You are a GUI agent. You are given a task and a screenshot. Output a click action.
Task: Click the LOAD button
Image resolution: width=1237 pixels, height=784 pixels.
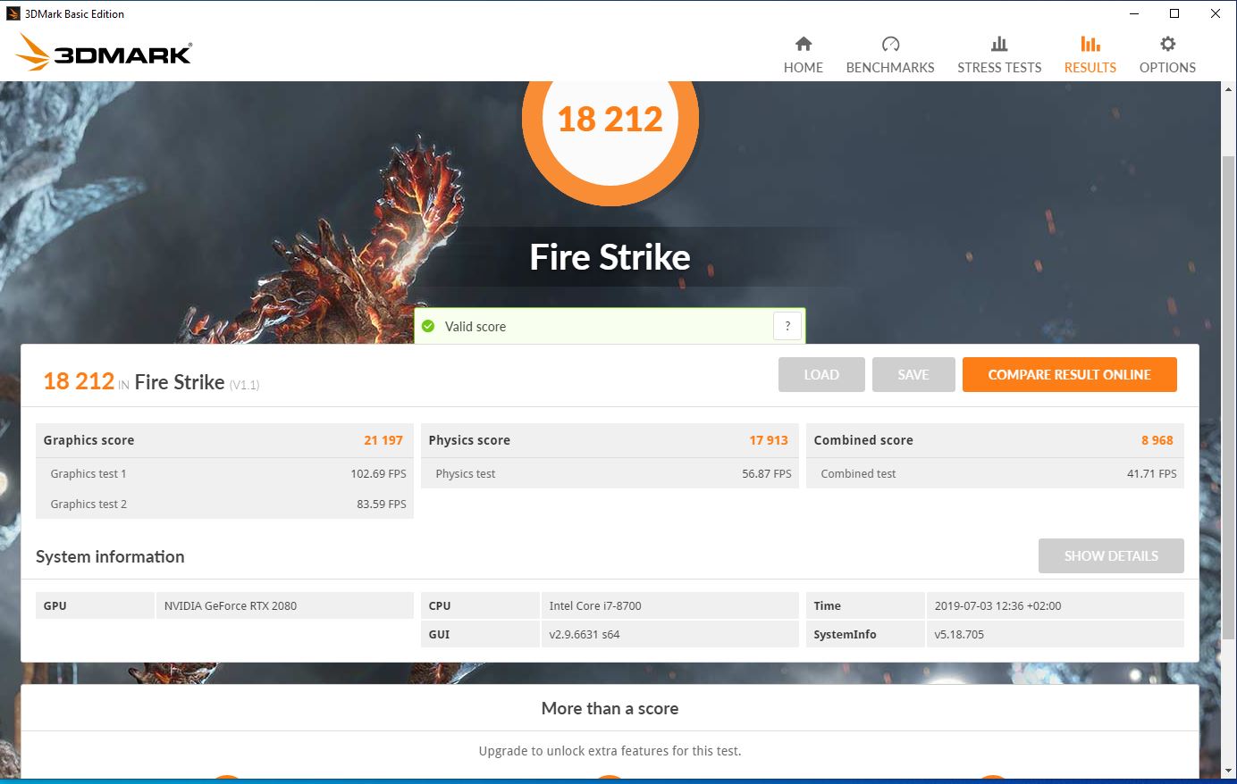(x=821, y=375)
